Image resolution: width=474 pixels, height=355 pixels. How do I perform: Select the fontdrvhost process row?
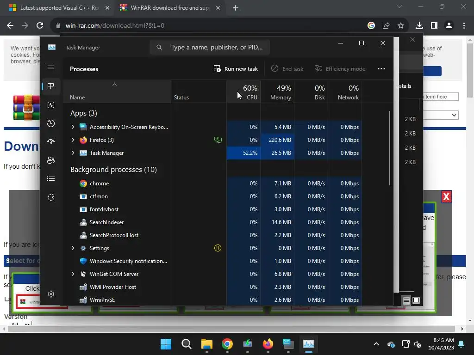coord(212,209)
